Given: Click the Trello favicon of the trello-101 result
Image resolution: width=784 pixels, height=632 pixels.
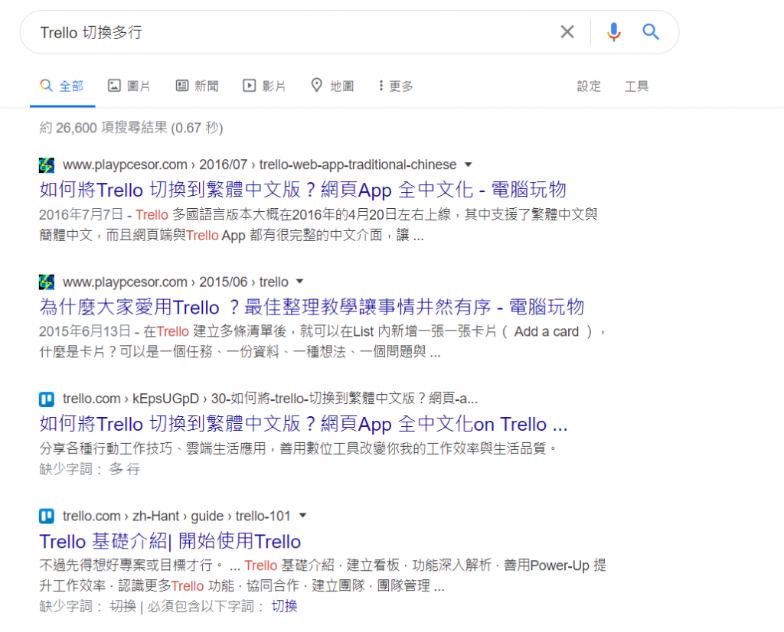Looking at the screenshot, I should click(x=47, y=516).
